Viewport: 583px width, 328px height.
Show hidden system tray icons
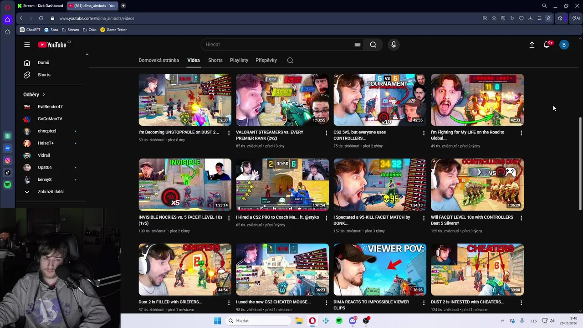point(502,321)
